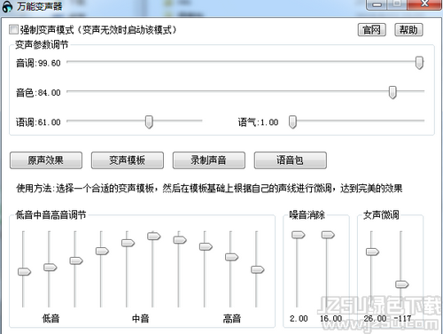Click the tenth equalizer slider handle in the 高音 group
443x334 pixels.
257,269
